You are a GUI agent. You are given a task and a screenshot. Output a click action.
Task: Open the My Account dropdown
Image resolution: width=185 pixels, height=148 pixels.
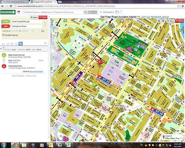click(109, 12)
